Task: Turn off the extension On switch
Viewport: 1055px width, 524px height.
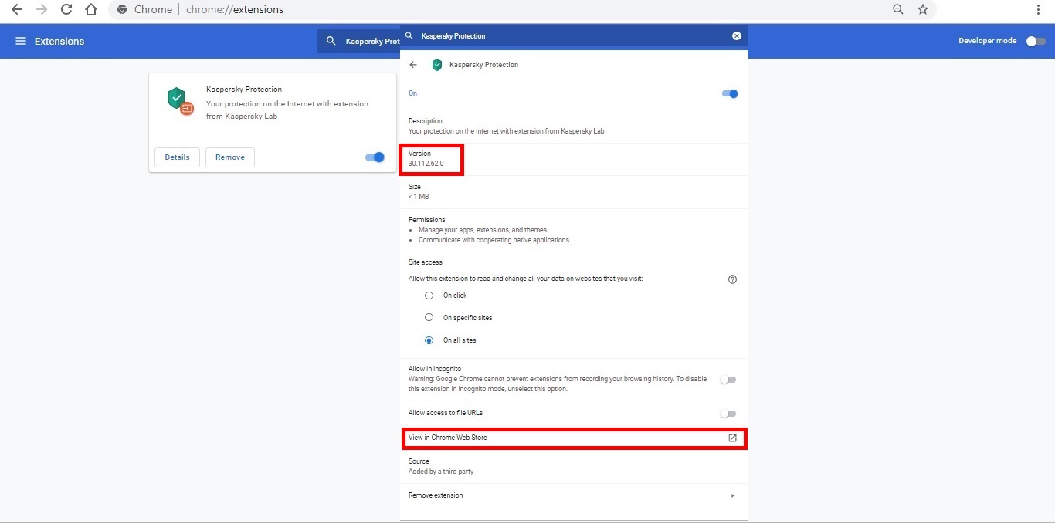Action: (x=731, y=94)
